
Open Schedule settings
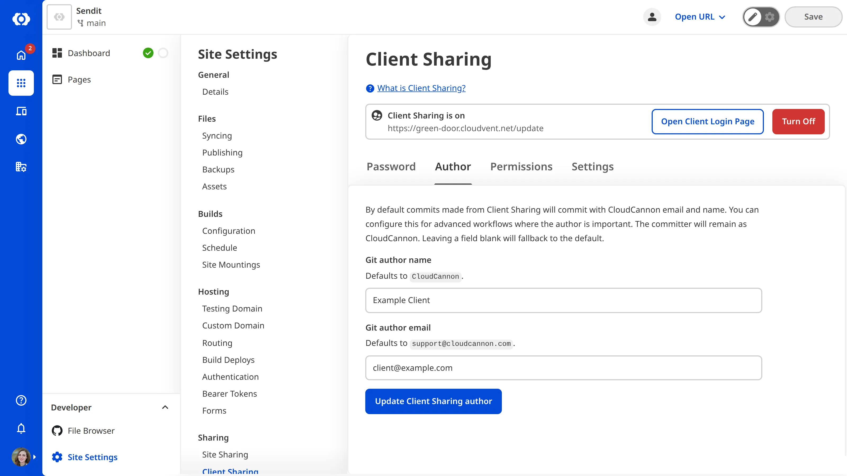pos(219,248)
